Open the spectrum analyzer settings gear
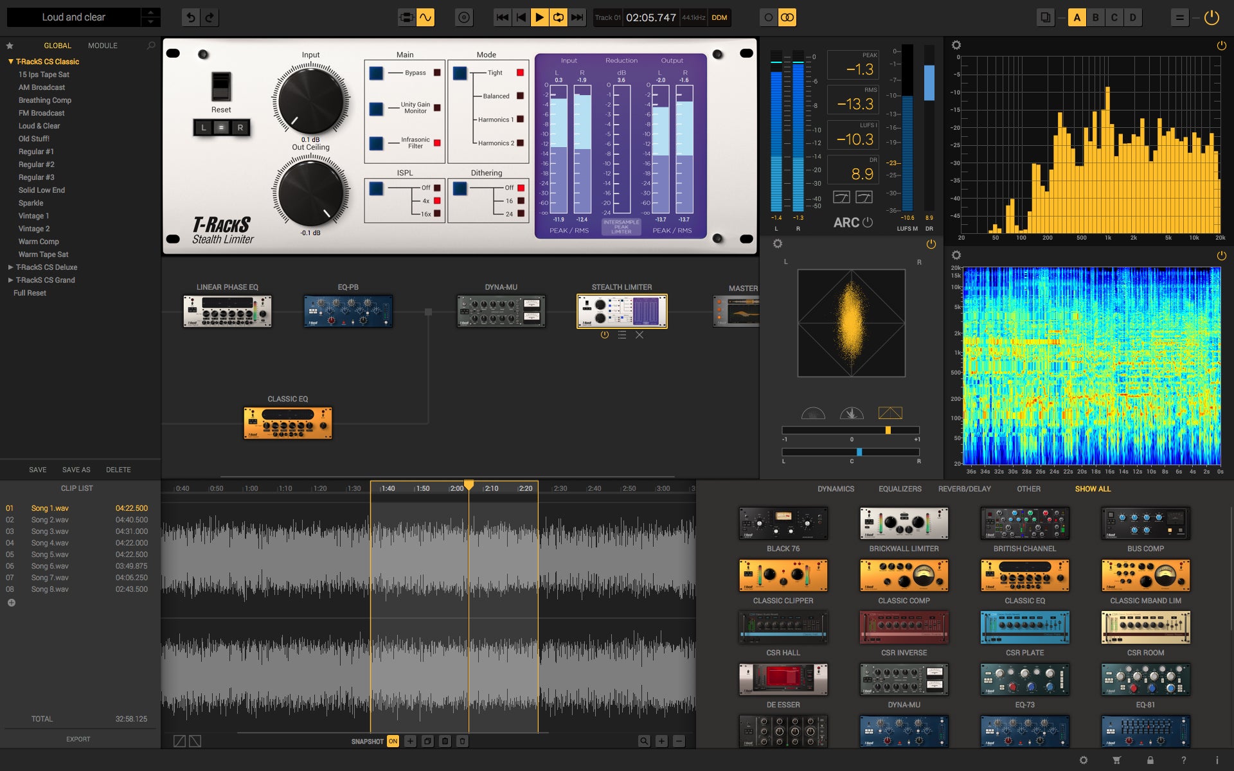The height and width of the screenshot is (771, 1234). [x=957, y=45]
